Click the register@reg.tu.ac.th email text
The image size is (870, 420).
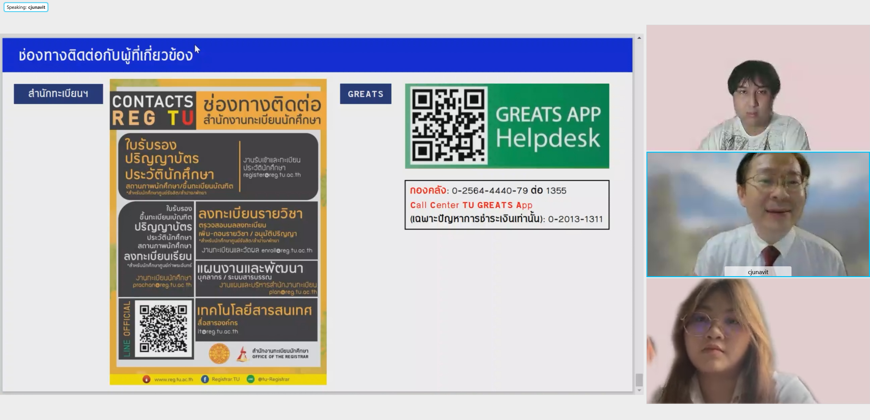[x=272, y=175]
